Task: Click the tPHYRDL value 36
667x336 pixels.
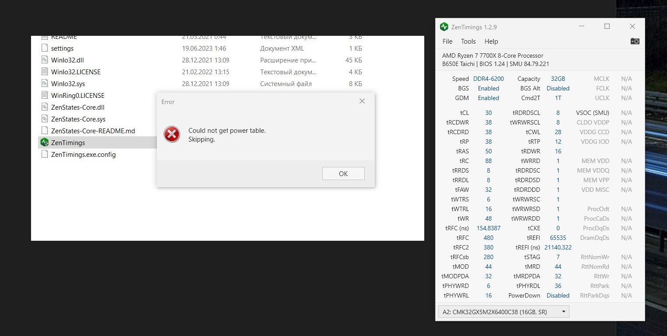Action: click(558, 286)
